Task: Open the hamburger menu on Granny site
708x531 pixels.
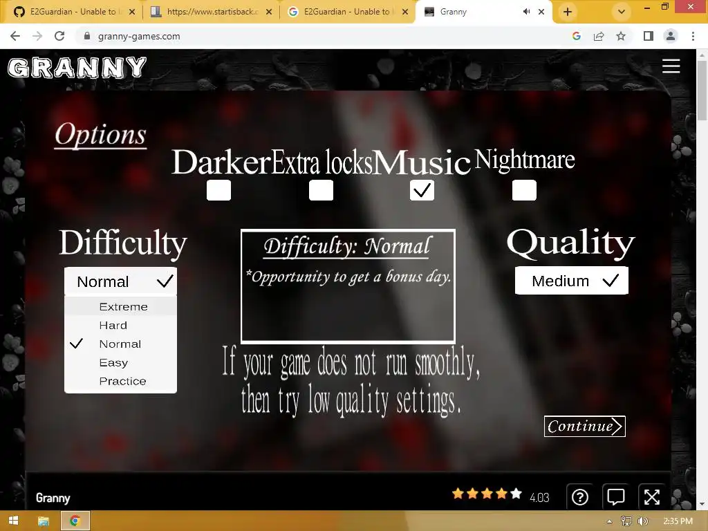Action: (671, 66)
